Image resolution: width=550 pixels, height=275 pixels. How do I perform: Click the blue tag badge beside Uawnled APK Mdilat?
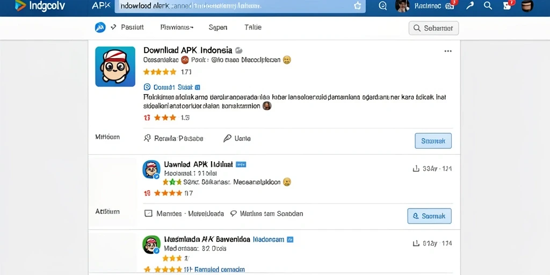(241, 164)
